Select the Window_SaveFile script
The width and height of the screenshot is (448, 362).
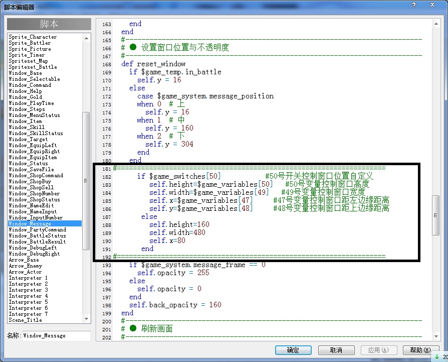click(32, 169)
